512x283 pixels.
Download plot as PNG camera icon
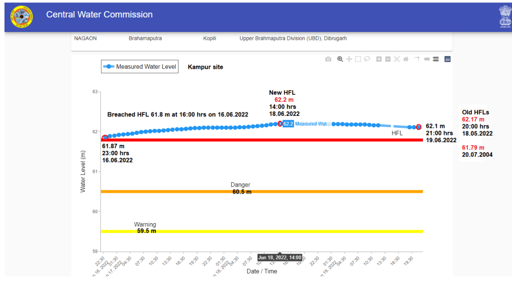(x=328, y=59)
